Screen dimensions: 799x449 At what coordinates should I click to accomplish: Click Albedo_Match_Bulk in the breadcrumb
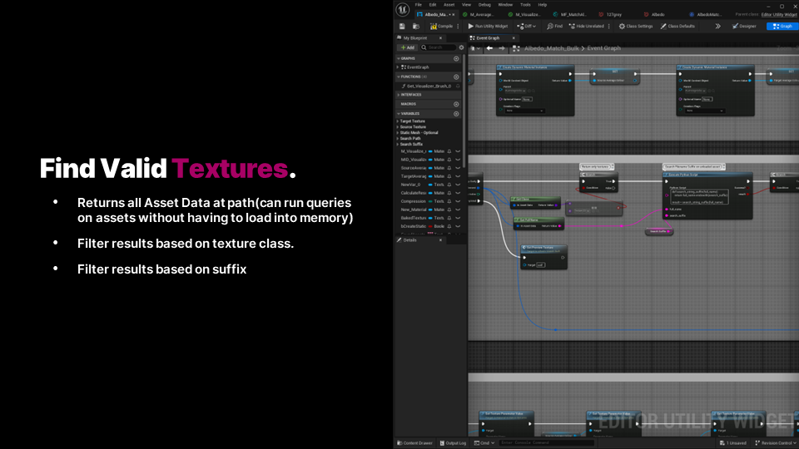pos(551,48)
